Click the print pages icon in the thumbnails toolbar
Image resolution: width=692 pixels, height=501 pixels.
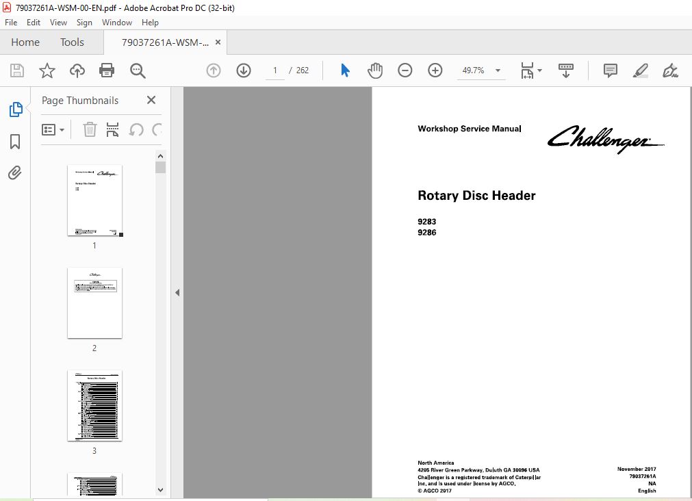point(112,130)
